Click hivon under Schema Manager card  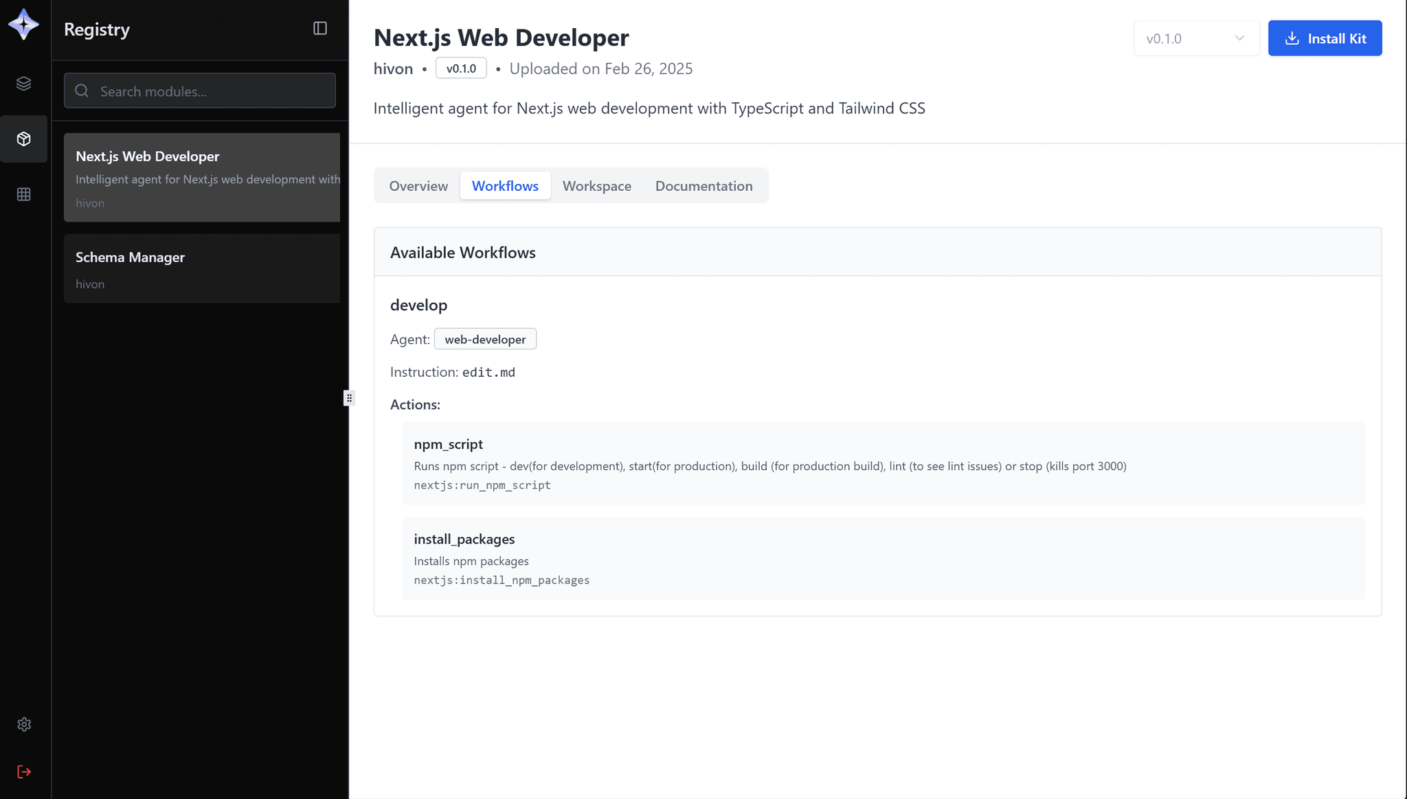(90, 284)
